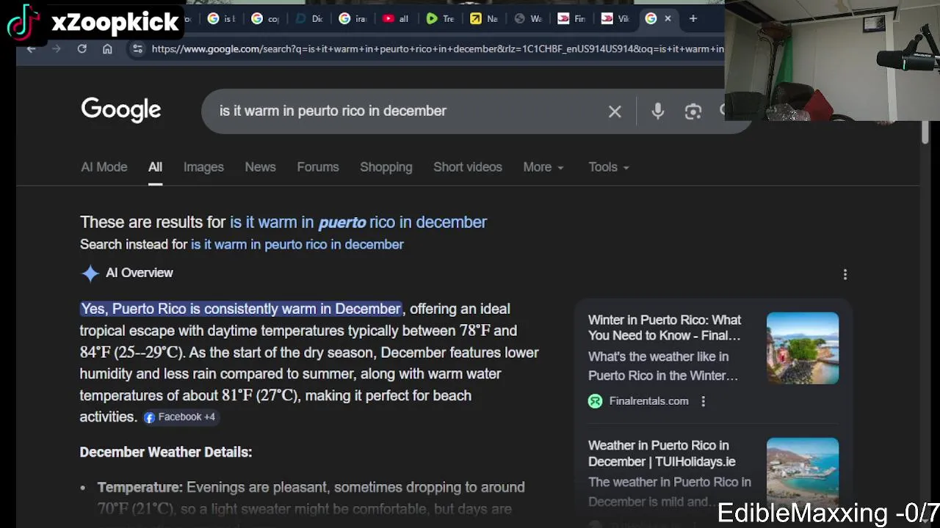The width and height of the screenshot is (940, 528).
Task: Show Images results
Action: [203, 167]
